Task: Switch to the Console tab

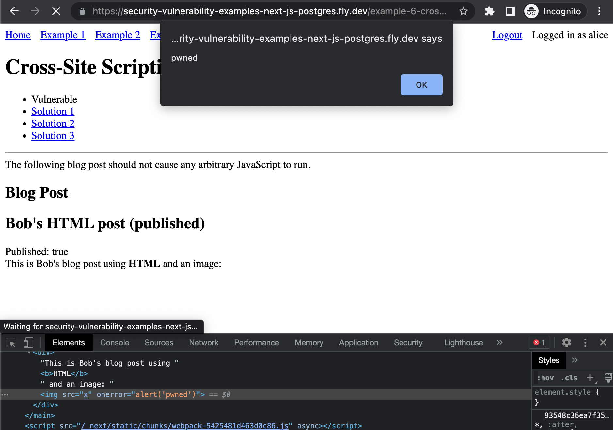Action: (115, 343)
